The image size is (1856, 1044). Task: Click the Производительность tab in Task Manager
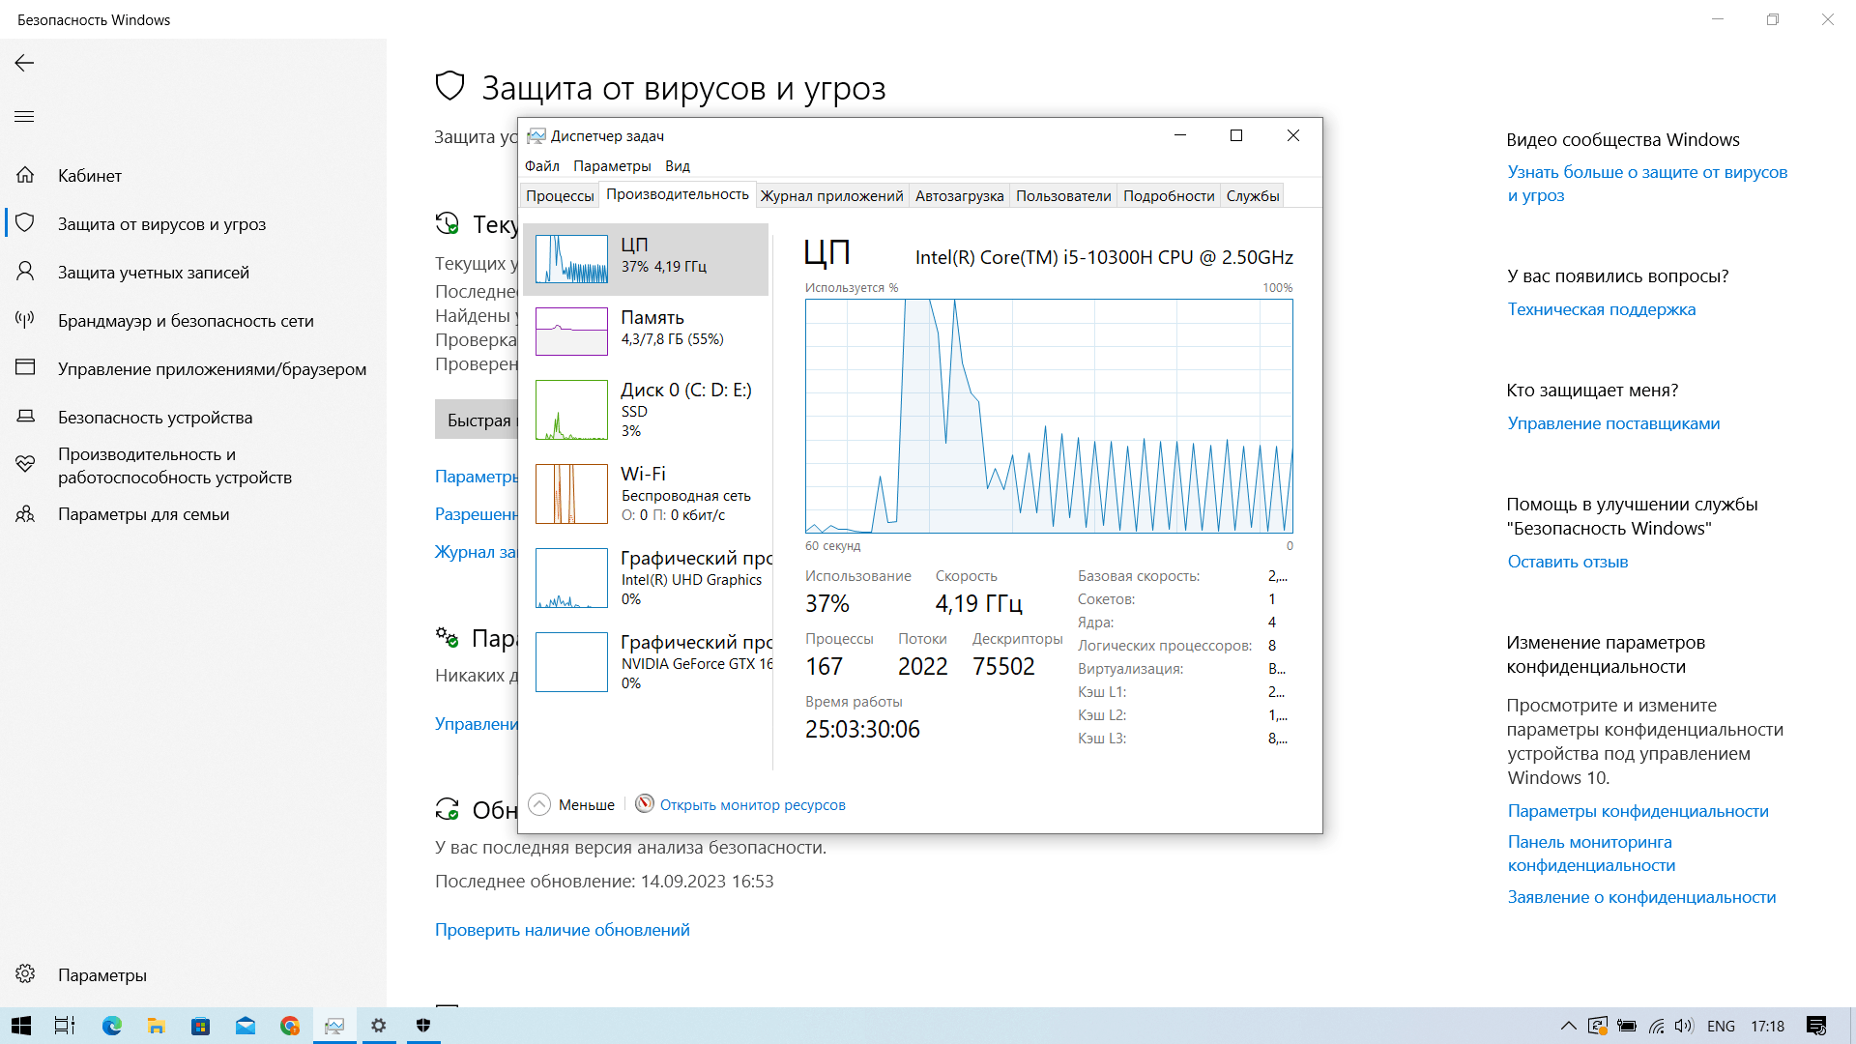pos(676,195)
